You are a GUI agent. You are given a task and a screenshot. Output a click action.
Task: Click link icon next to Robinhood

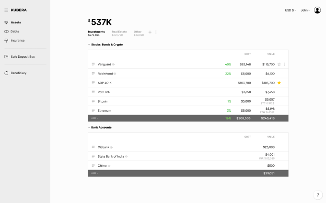[x=115, y=74]
